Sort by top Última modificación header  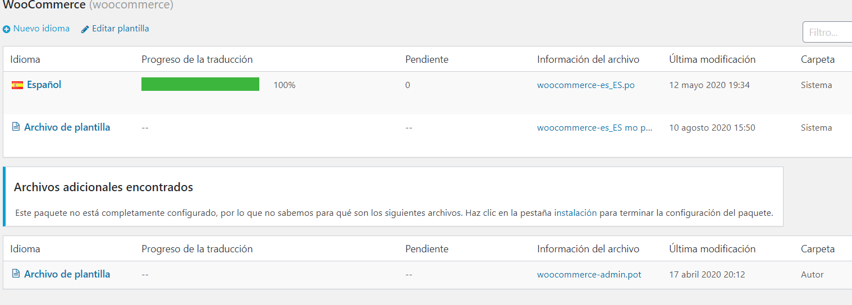712,59
